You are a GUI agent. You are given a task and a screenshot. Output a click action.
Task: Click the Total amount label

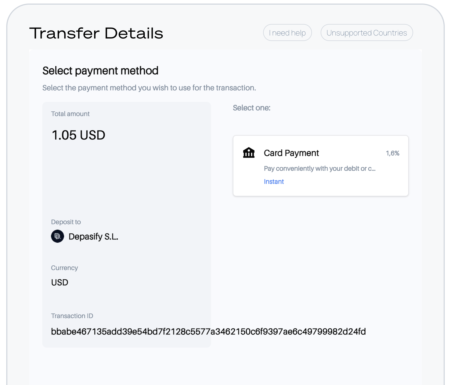(70, 114)
